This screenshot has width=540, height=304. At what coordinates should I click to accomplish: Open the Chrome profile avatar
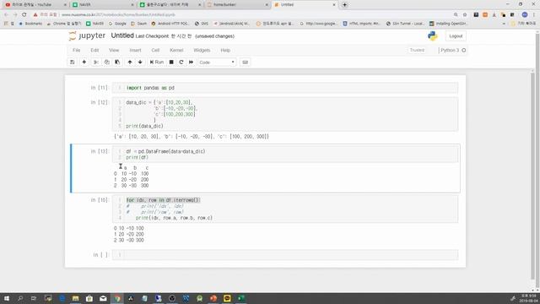tap(525, 14)
